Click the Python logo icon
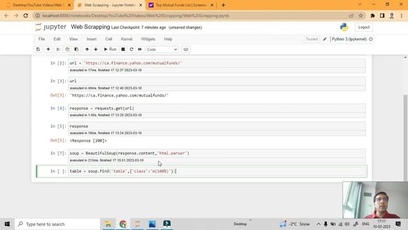408x230 pixels. [344, 27]
